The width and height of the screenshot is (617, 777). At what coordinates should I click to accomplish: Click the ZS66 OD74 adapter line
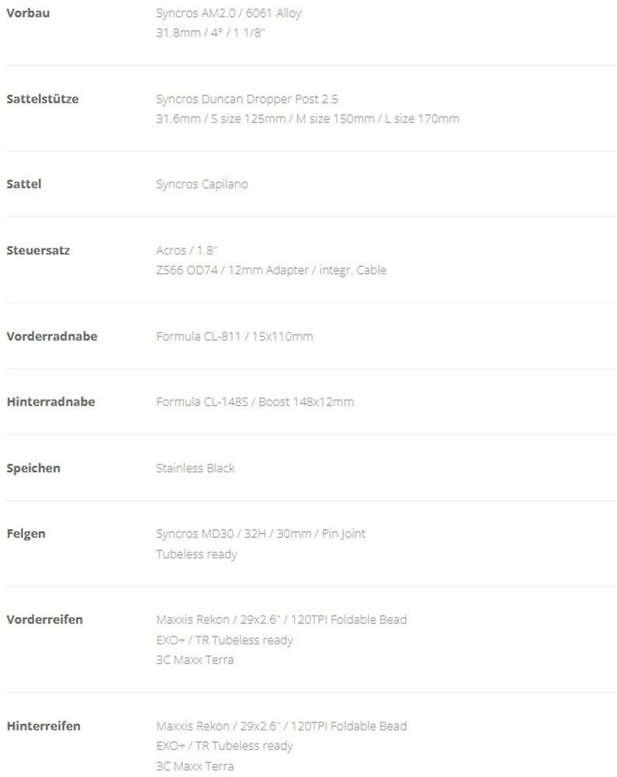[x=271, y=270]
